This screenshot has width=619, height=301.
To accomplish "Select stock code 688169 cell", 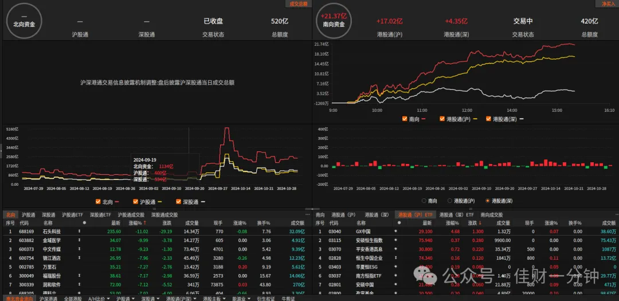I will pos(27,231).
